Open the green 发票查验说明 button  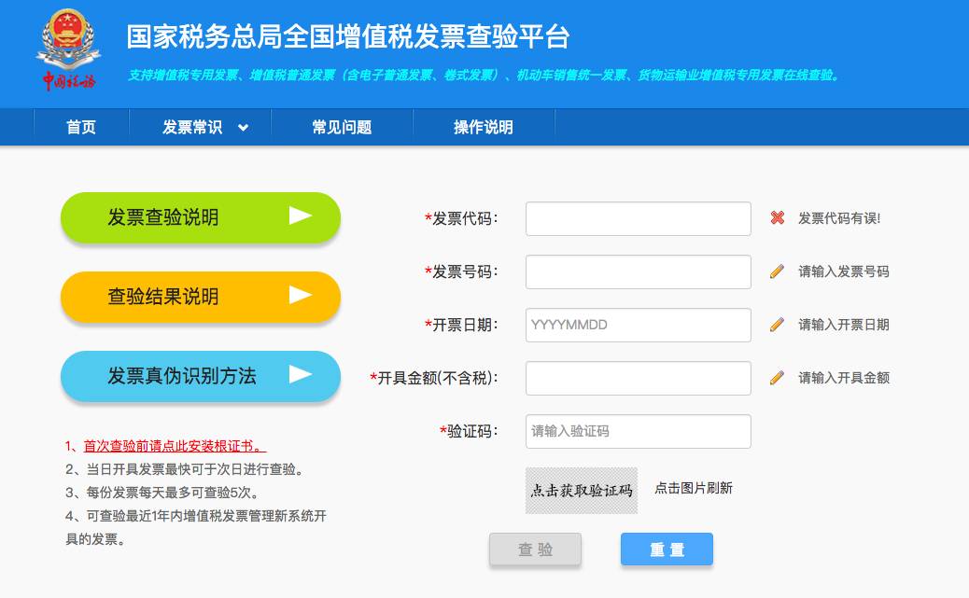coord(200,216)
